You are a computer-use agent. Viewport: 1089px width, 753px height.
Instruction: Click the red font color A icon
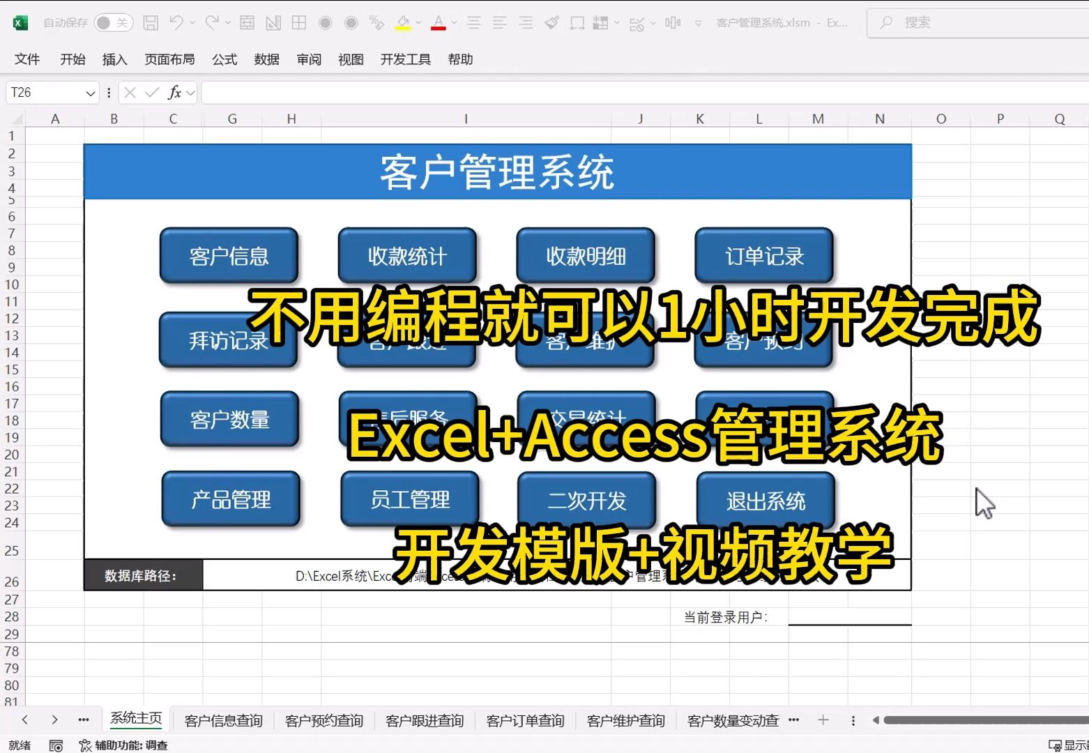pos(439,23)
